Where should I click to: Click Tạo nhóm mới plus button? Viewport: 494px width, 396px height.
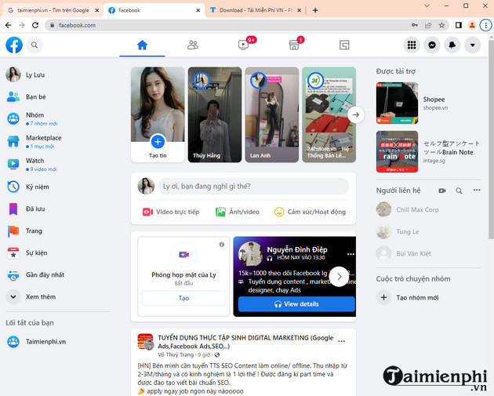[x=383, y=297]
